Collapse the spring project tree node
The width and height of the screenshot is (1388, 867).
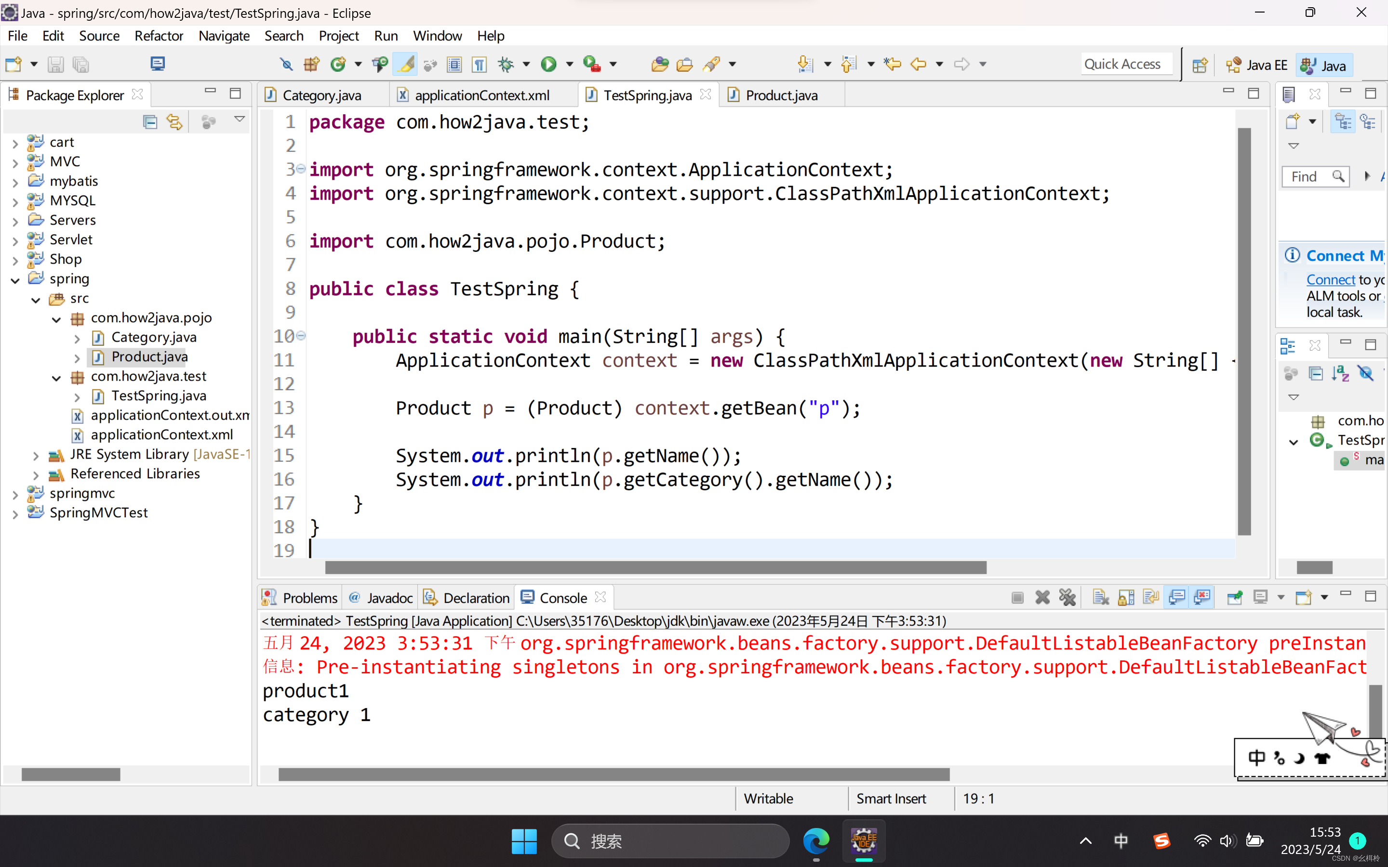pyautogui.click(x=15, y=280)
